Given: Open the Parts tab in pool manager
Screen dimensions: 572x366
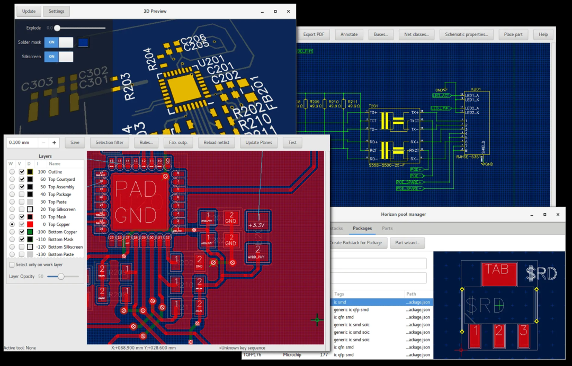Looking at the screenshot, I should point(387,228).
